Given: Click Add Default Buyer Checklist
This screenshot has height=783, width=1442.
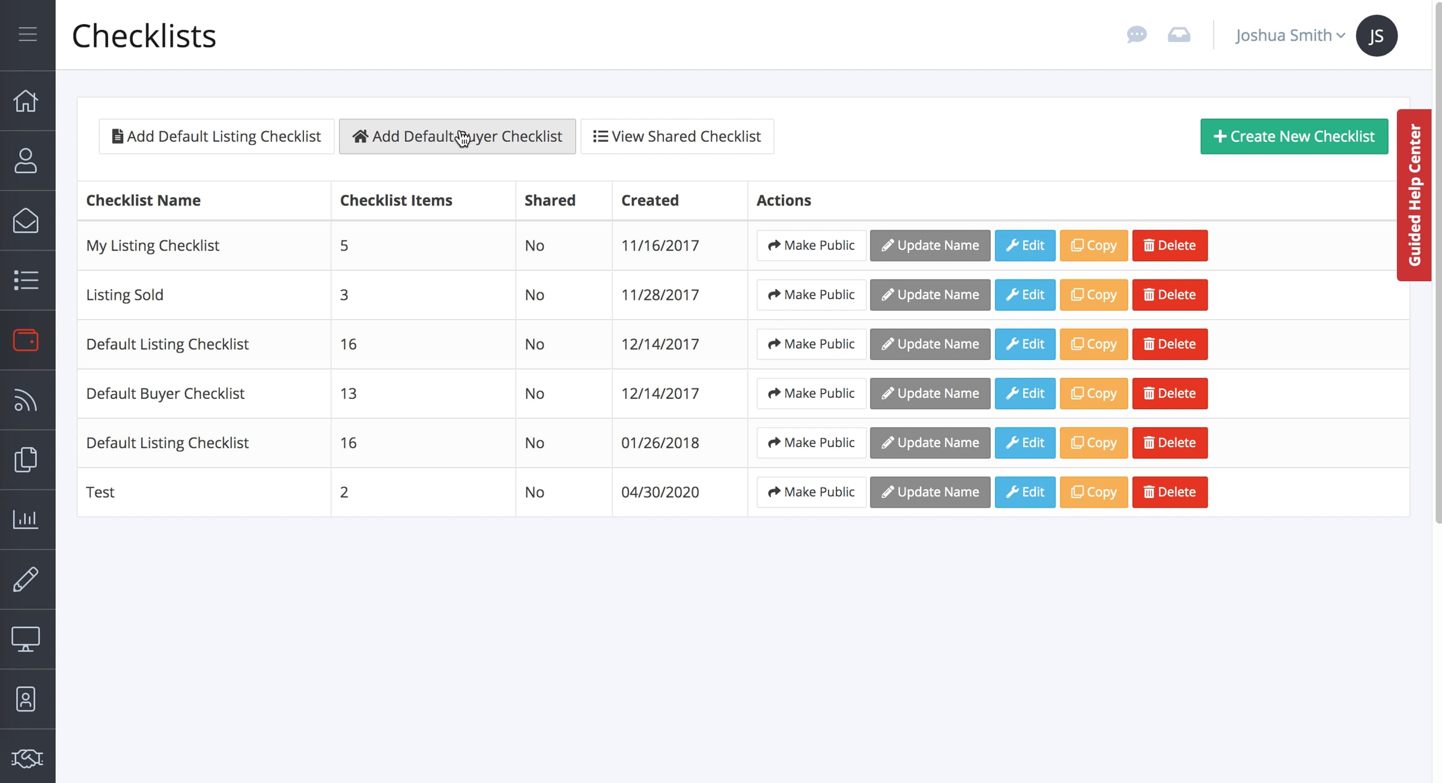Looking at the screenshot, I should (x=457, y=136).
